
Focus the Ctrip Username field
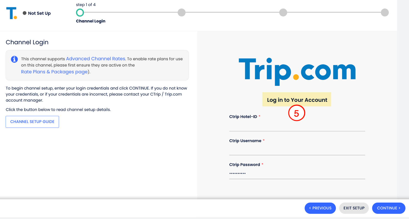click(297, 150)
